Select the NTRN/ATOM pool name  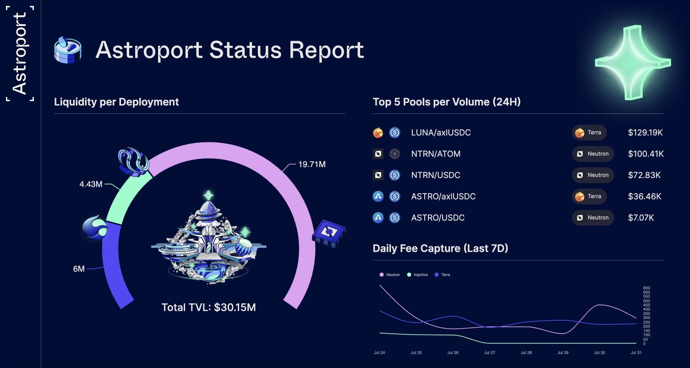click(436, 154)
